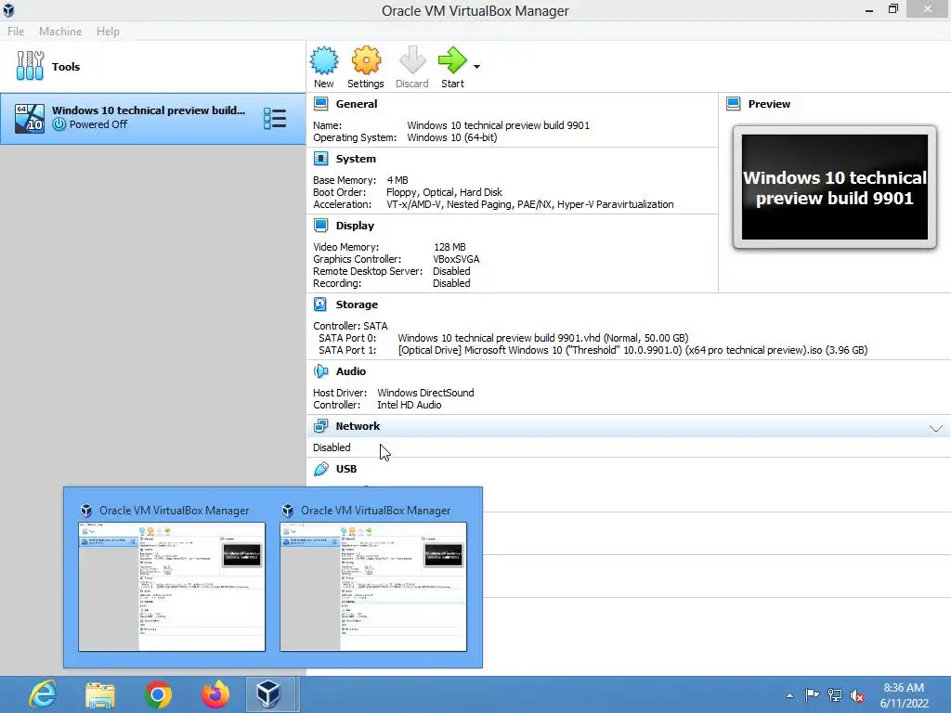Click the Powered Off status text
The width and height of the screenshot is (951, 713).
coord(98,124)
